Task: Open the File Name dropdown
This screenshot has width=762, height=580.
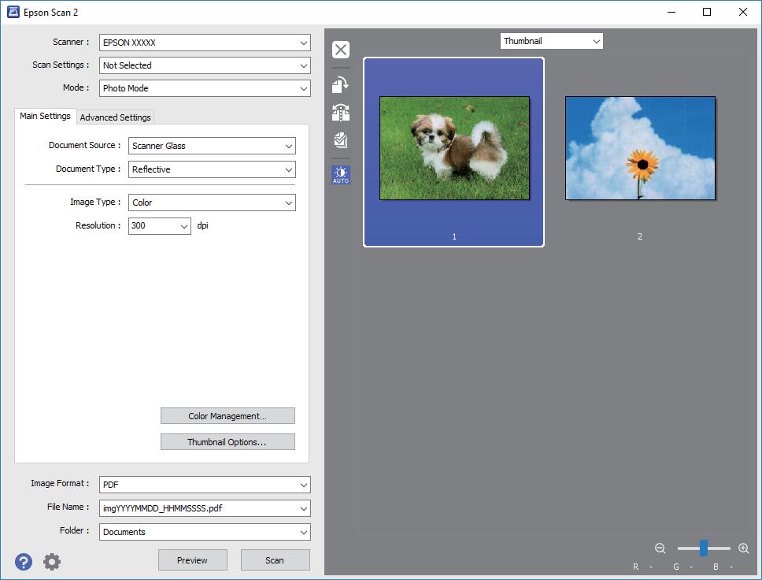Action: (x=205, y=508)
